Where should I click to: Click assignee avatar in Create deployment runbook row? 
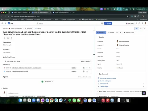[x=84, y=71]
